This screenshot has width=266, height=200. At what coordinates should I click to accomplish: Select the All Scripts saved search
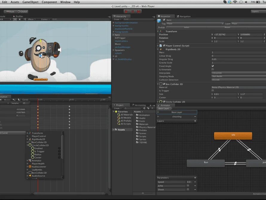tap(124, 124)
